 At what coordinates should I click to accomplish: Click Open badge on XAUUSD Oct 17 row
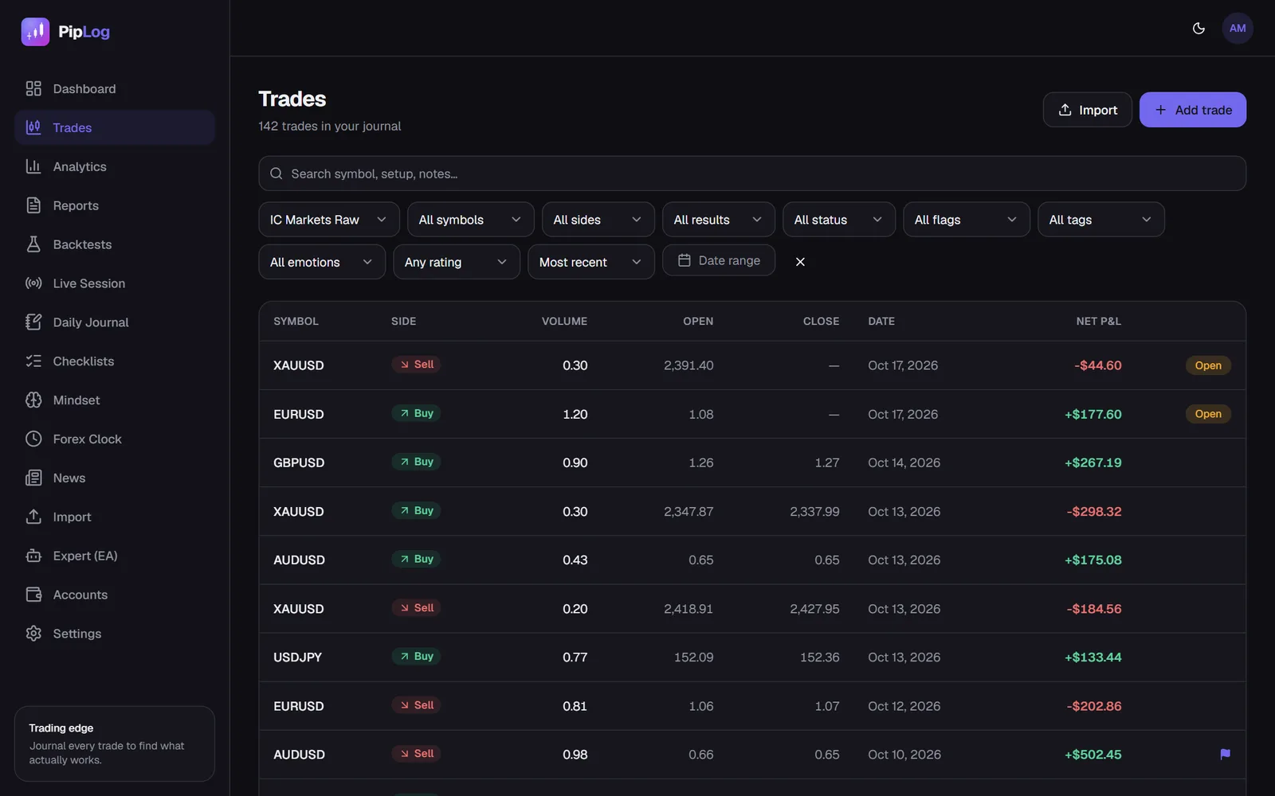[x=1208, y=365]
